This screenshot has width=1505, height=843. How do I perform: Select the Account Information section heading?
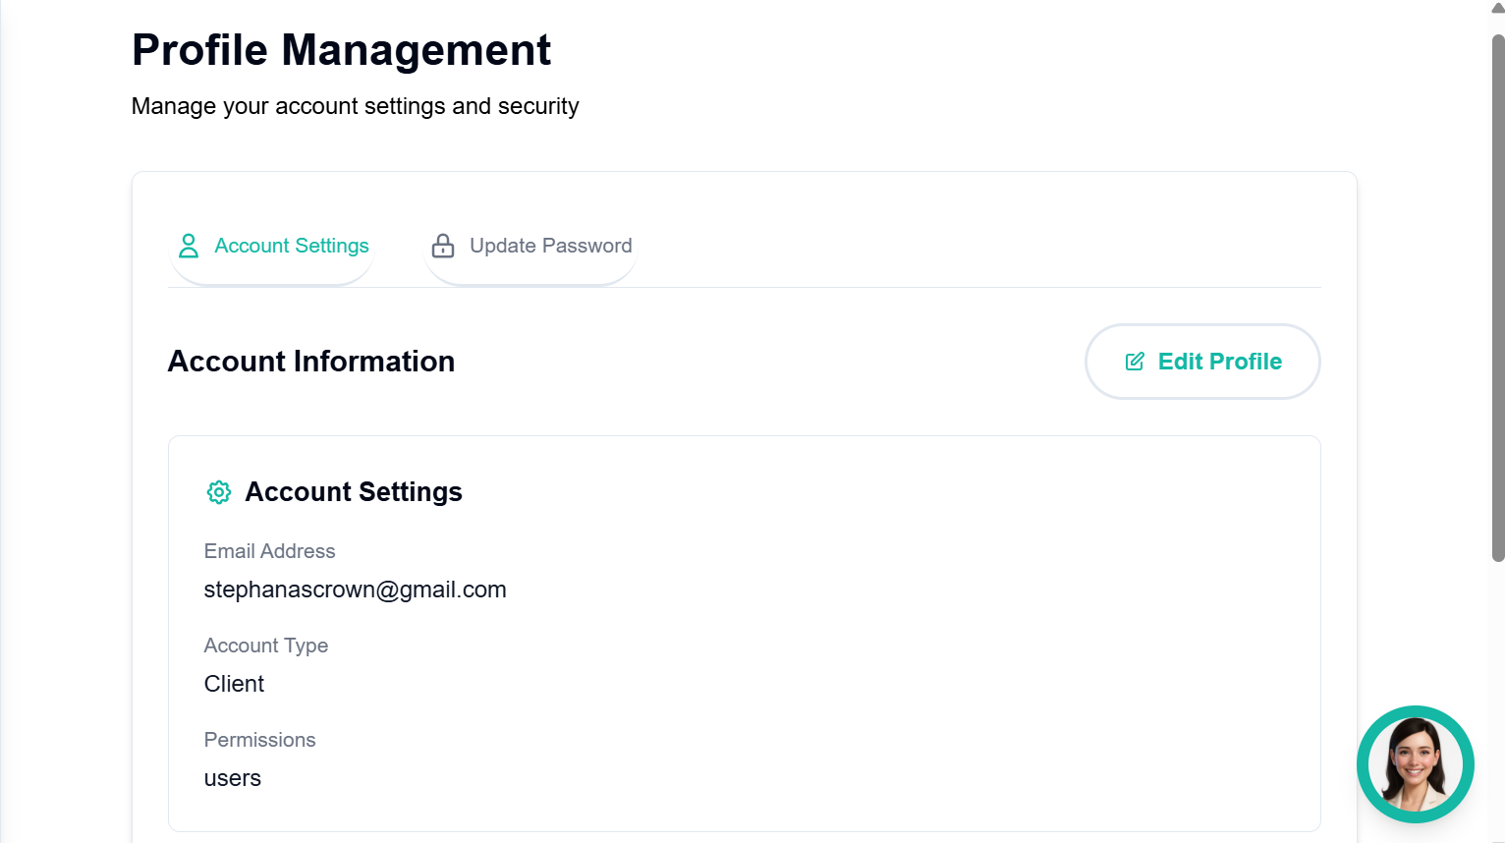click(x=311, y=361)
